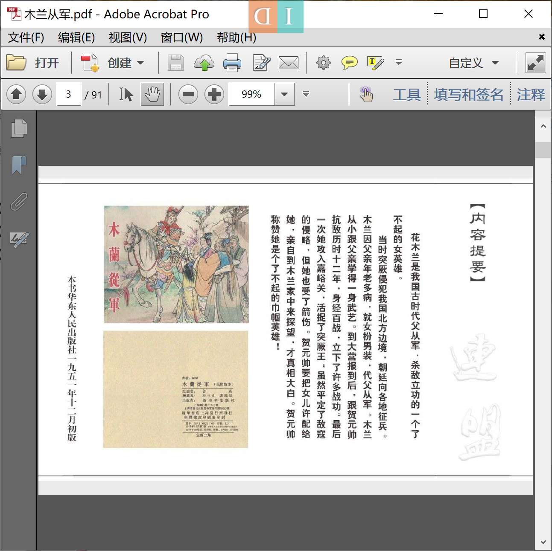Open the 窗口(W) menu
The width and height of the screenshot is (552, 551).
click(182, 38)
